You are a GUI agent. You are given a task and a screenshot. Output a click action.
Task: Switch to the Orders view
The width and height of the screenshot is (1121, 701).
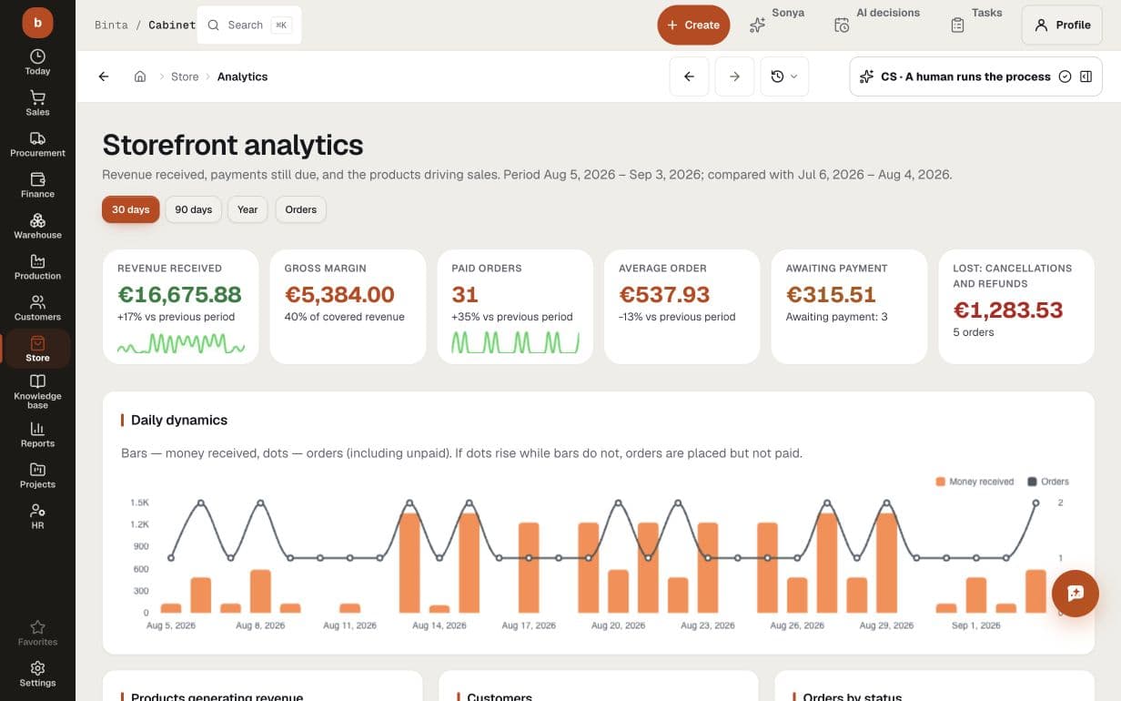300,209
